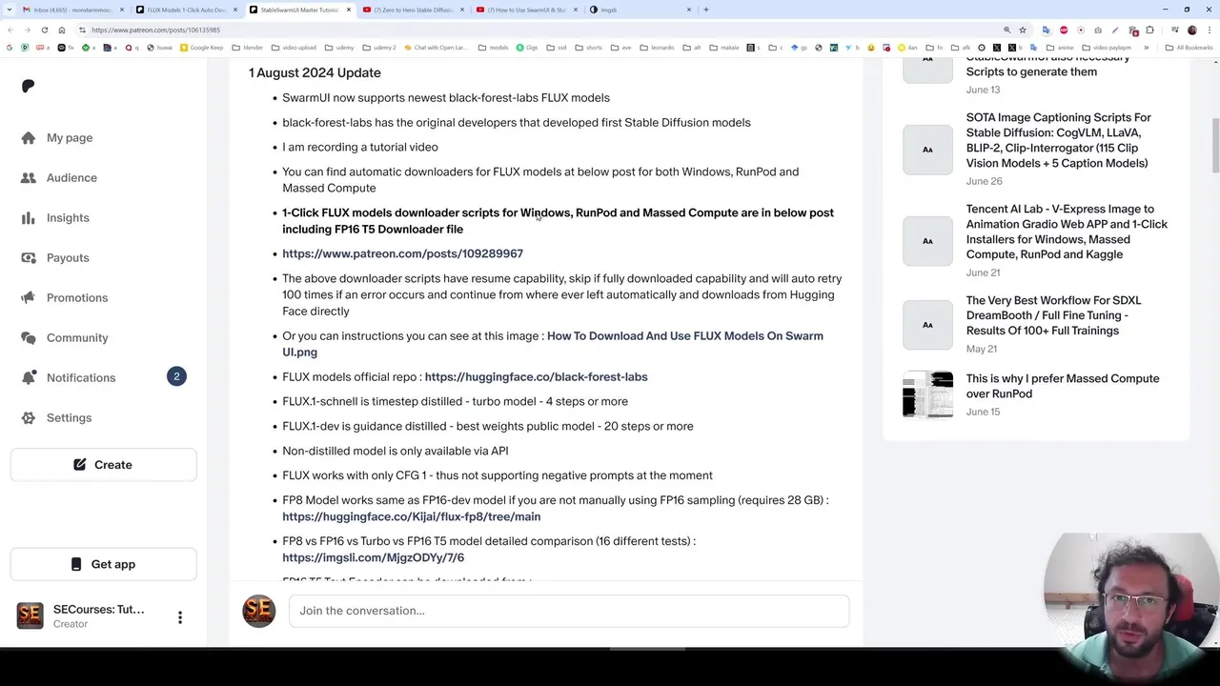Click the browser Home button

pyautogui.click(x=62, y=30)
